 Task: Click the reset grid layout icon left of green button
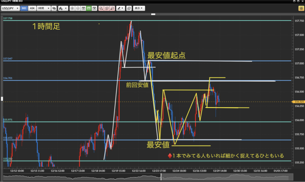[83, 8]
